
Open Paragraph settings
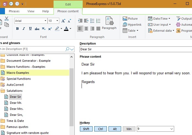pos(109,23)
